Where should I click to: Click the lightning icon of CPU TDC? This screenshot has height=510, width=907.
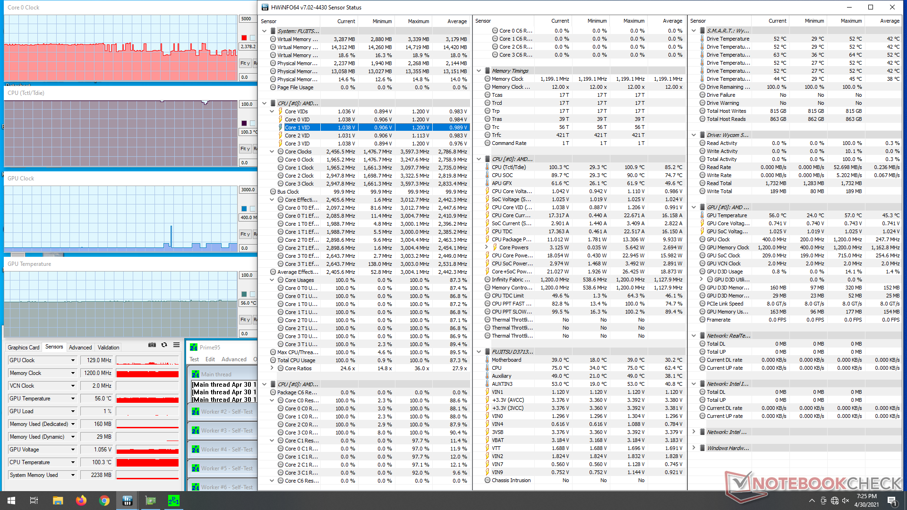click(x=488, y=231)
